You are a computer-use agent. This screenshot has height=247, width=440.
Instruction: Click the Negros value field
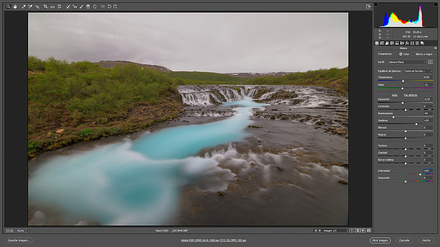[x=427, y=135]
